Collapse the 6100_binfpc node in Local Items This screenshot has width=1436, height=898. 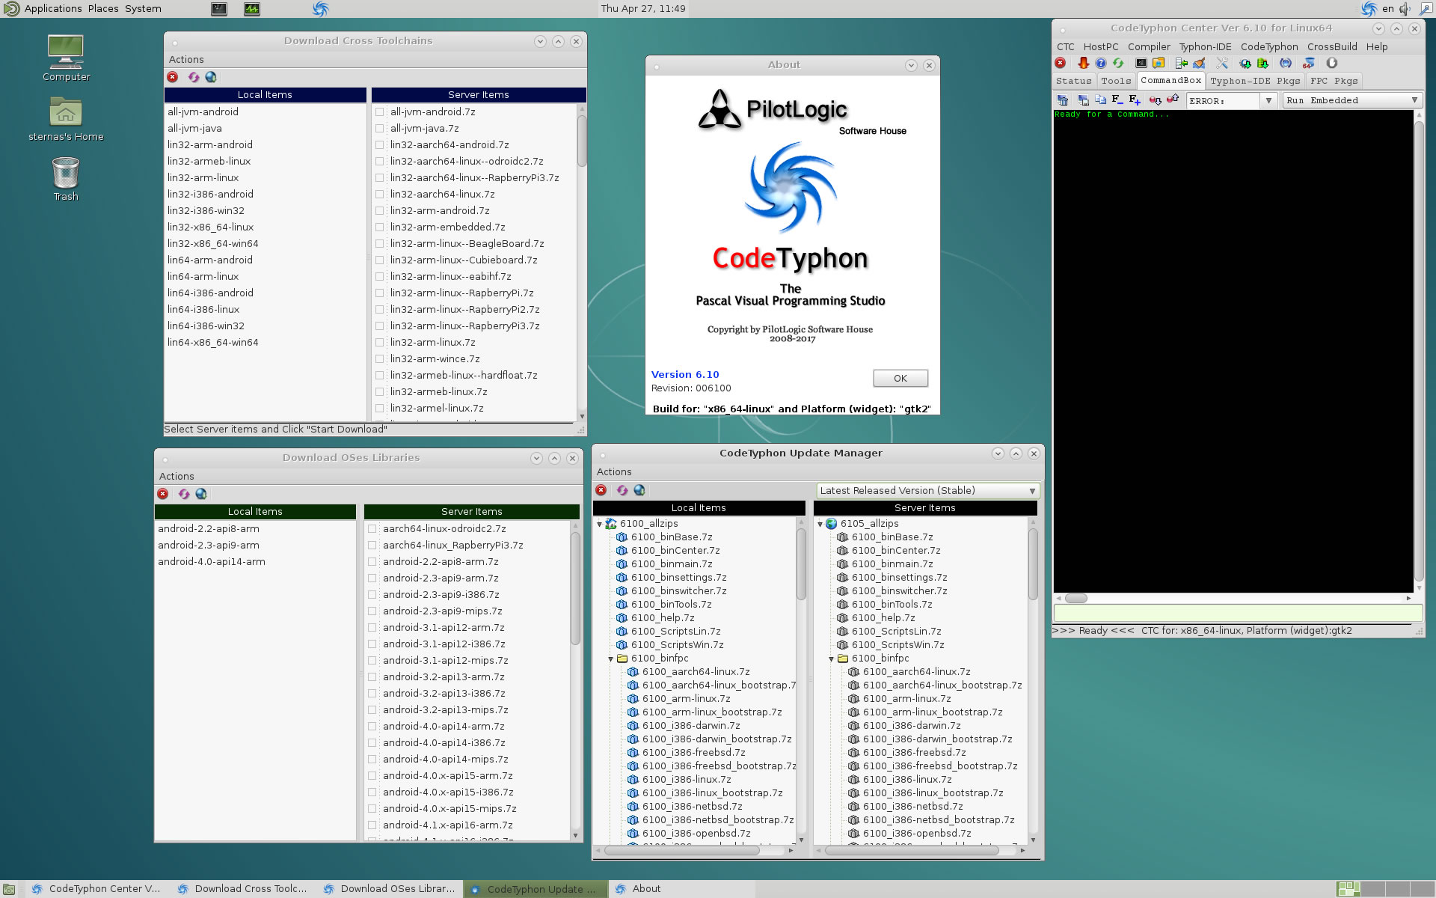click(x=611, y=659)
